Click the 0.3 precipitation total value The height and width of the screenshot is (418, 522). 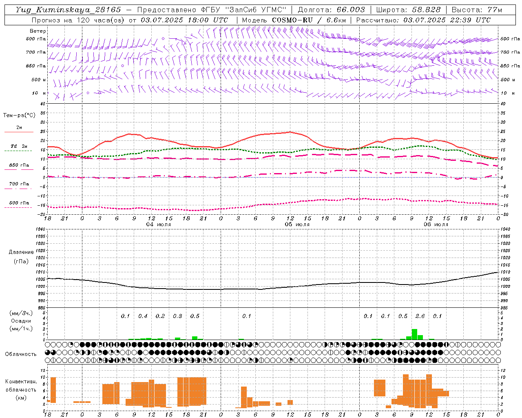(177, 316)
